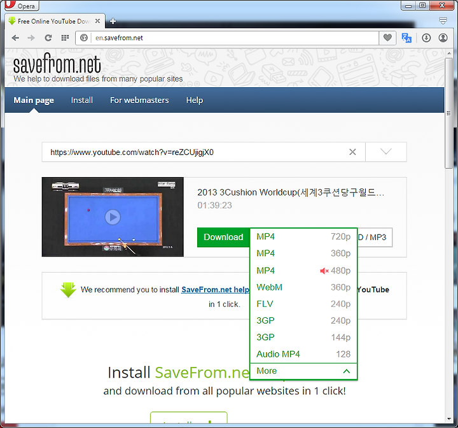The image size is (458, 428).
Task: Reload the current page
Action: [48, 38]
